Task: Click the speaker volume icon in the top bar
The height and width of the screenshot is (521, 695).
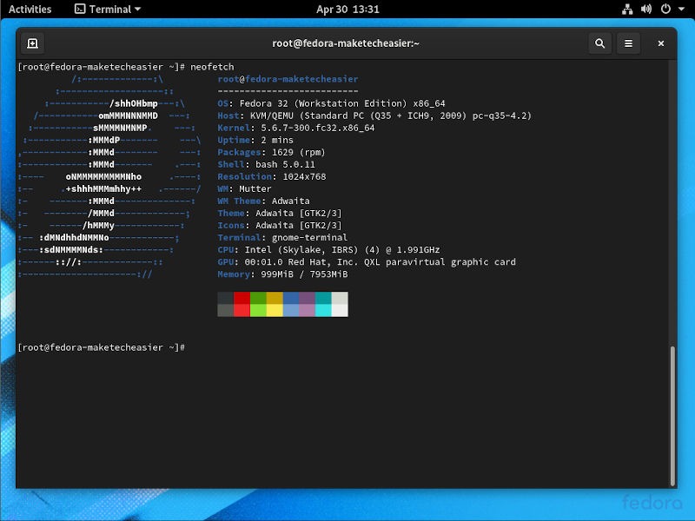Action: (646, 10)
